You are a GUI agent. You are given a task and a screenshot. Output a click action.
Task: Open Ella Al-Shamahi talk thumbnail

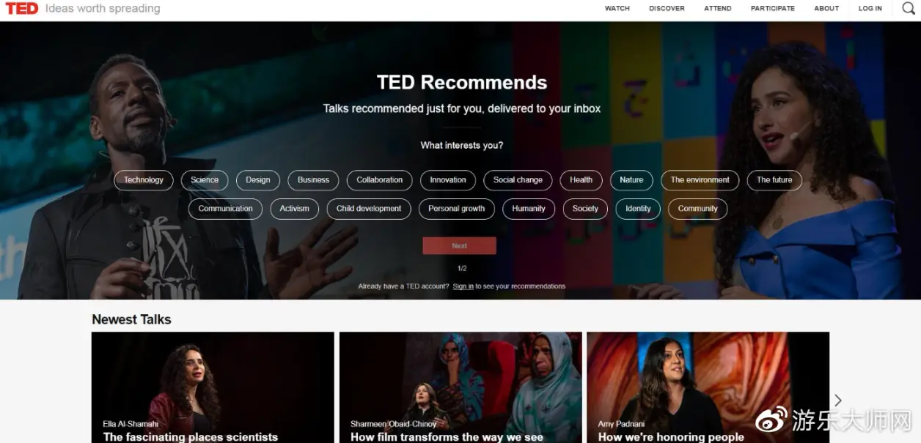pyautogui.click(x=213, y=387)
